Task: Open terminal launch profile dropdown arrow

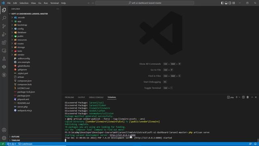Action: [x=239, y=97]
